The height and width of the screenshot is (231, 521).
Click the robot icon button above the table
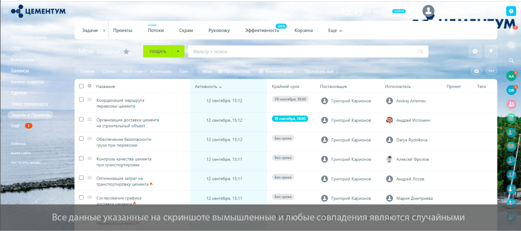477,71
